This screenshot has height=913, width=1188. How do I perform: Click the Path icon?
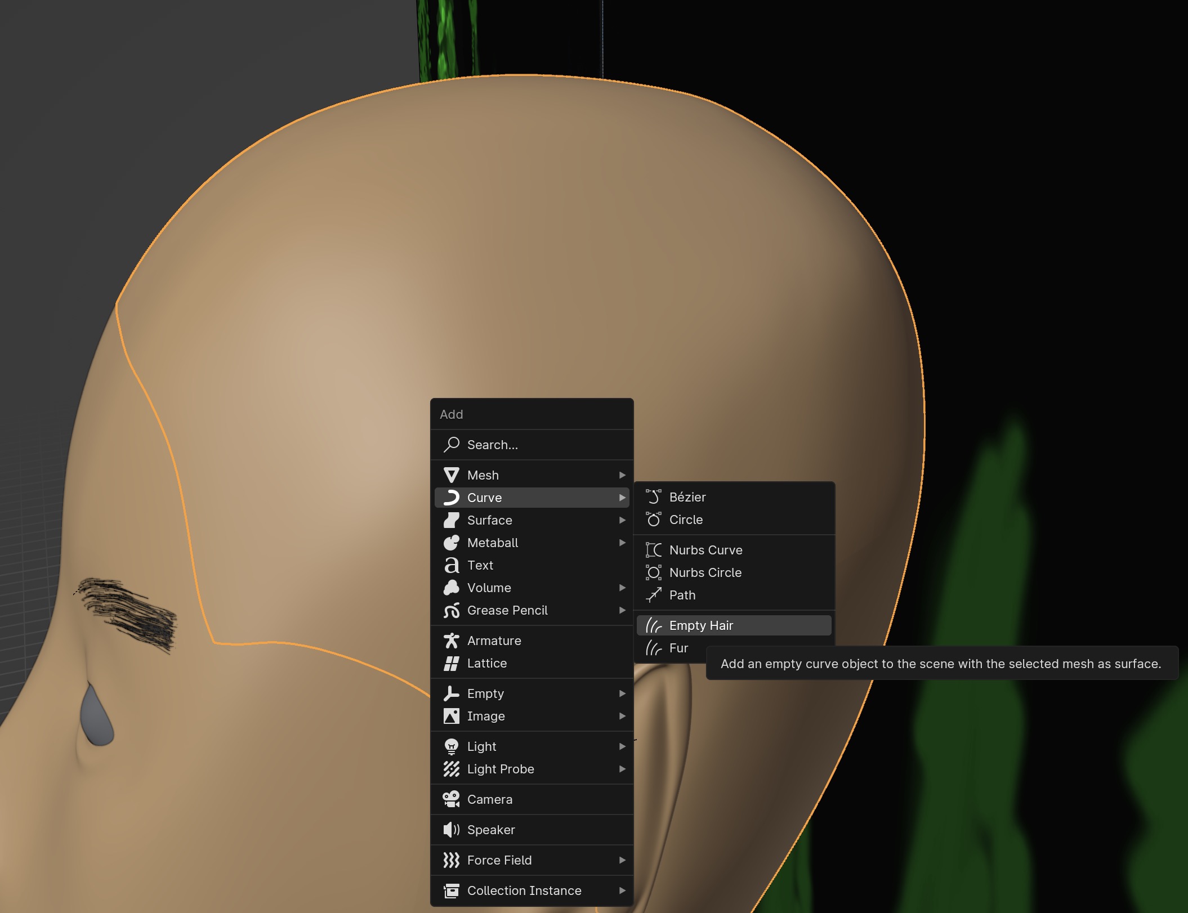[653, 595]
